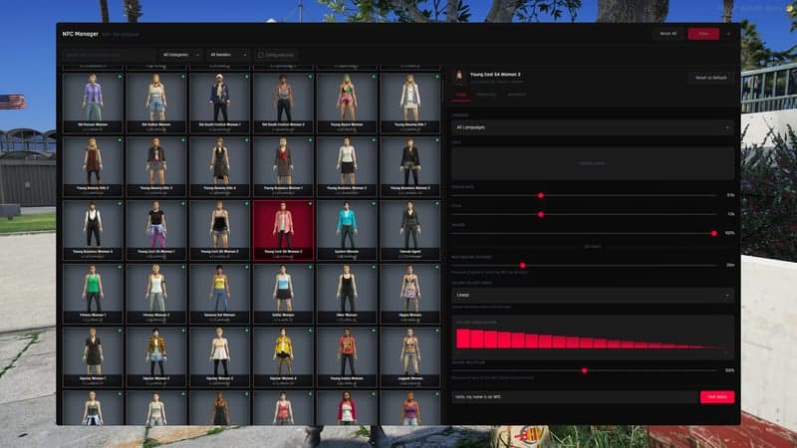
Task: Select the Hipster Woman 4 card in yellow top
Action: (283, 357)
